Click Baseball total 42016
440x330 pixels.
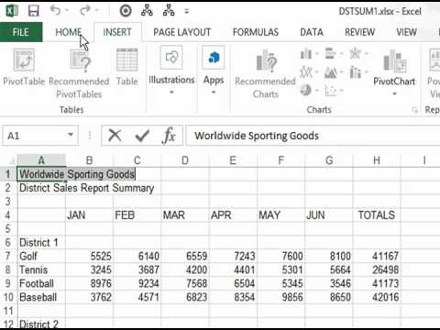click(377, 297)
